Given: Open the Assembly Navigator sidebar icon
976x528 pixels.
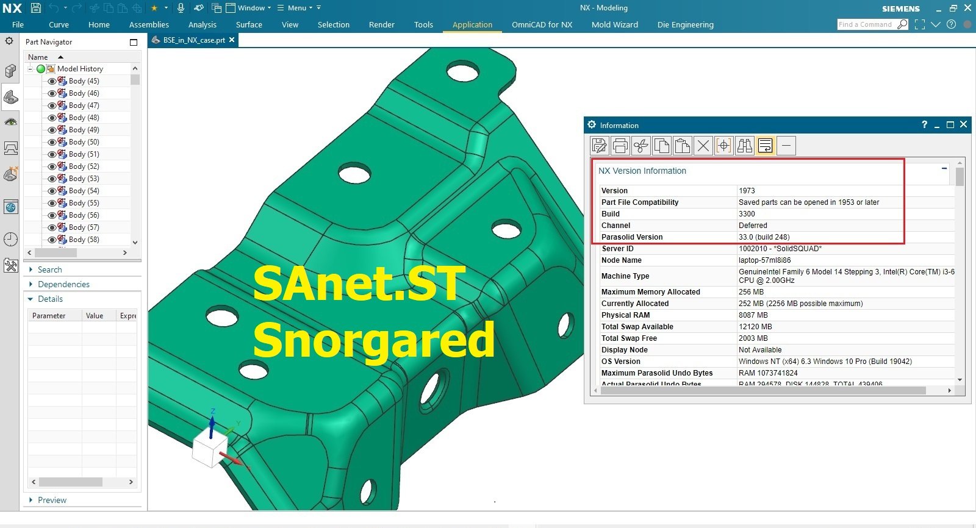Looking at the screenshot, I should click(10, 71).
